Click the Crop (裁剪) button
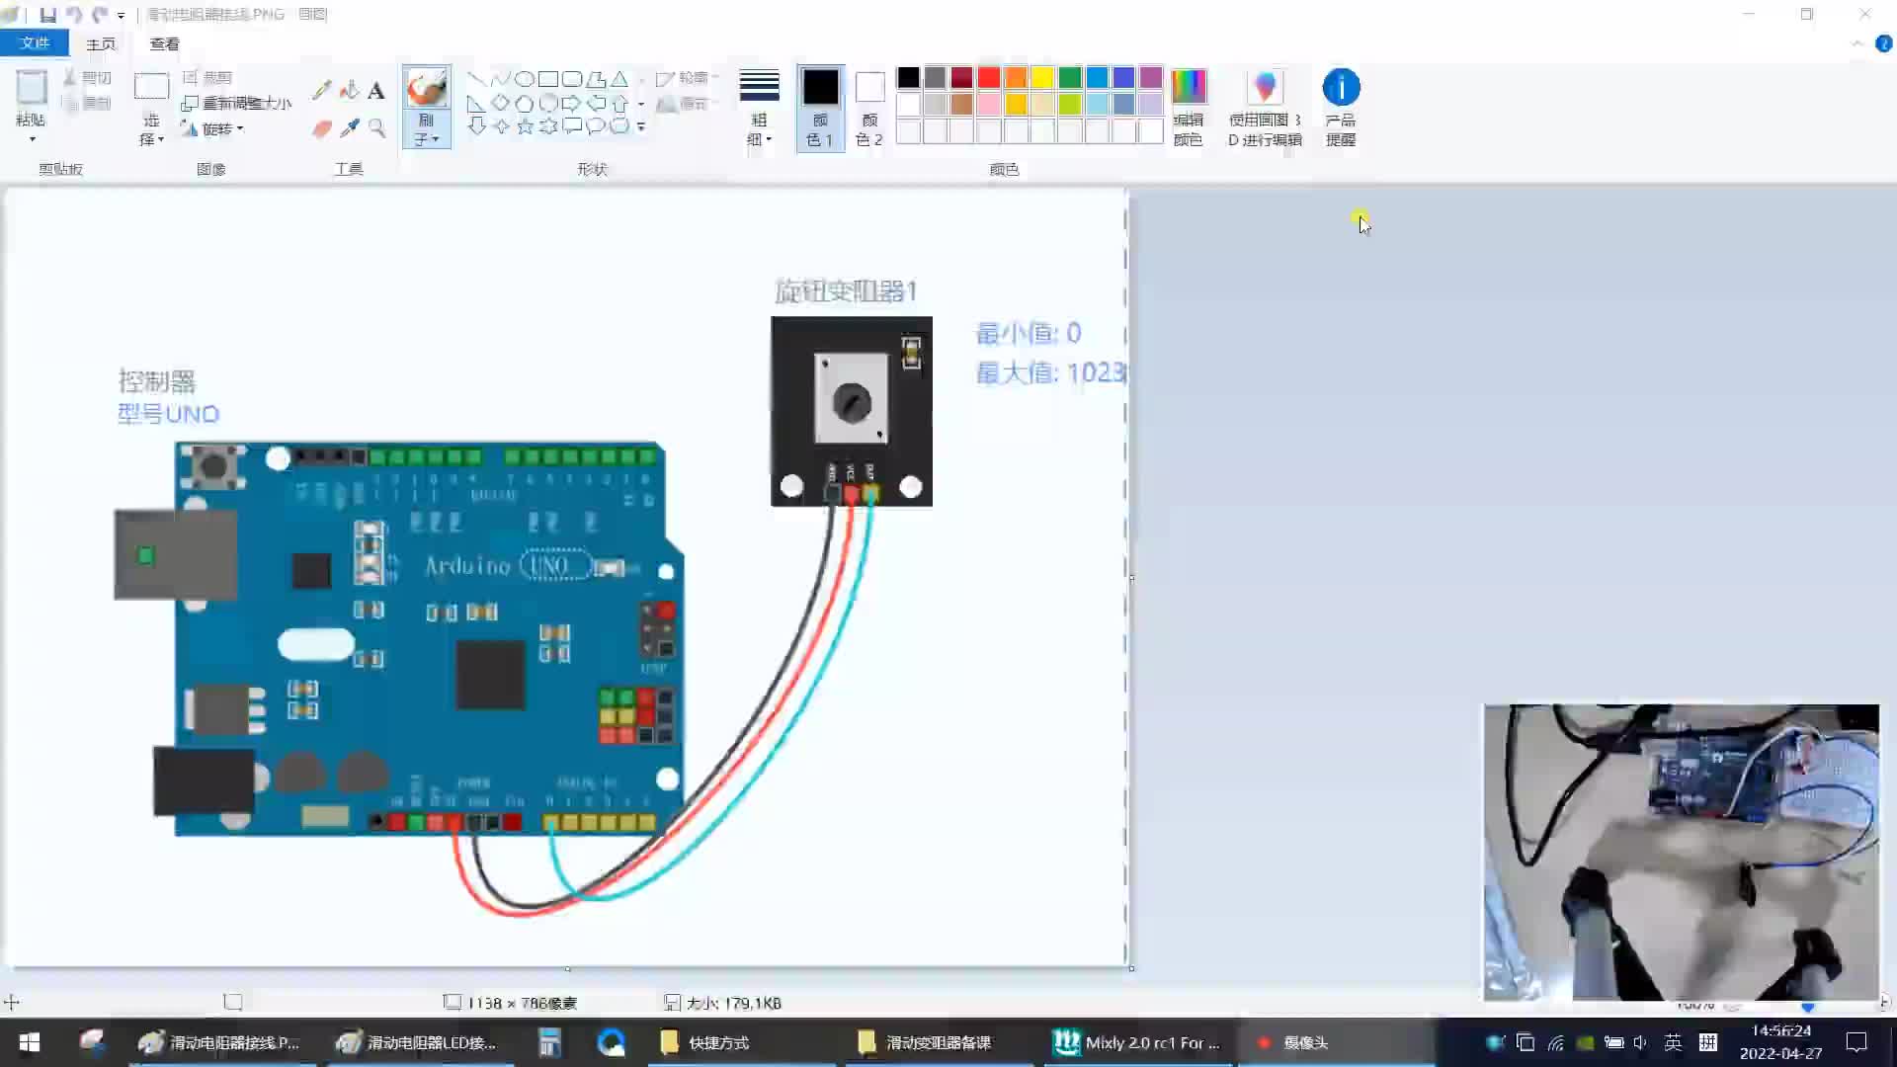The height and width of the screenshot is (1067, 1897). point(207,77)
